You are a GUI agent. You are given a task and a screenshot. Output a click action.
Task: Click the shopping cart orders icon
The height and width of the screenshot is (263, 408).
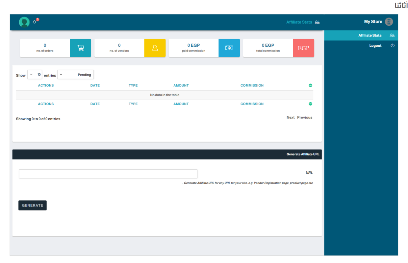80,48
